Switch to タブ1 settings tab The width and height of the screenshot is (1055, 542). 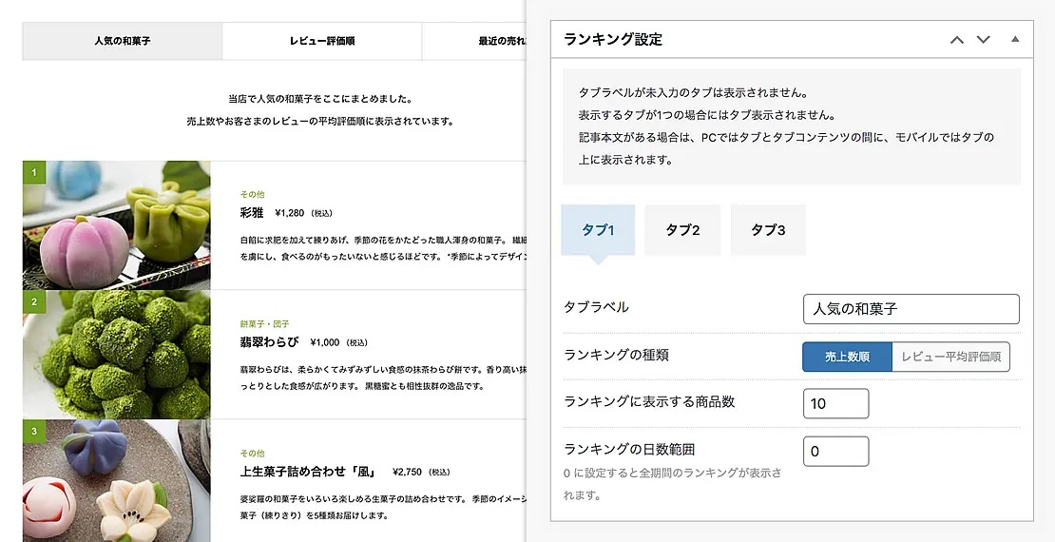tap(598, 230)
